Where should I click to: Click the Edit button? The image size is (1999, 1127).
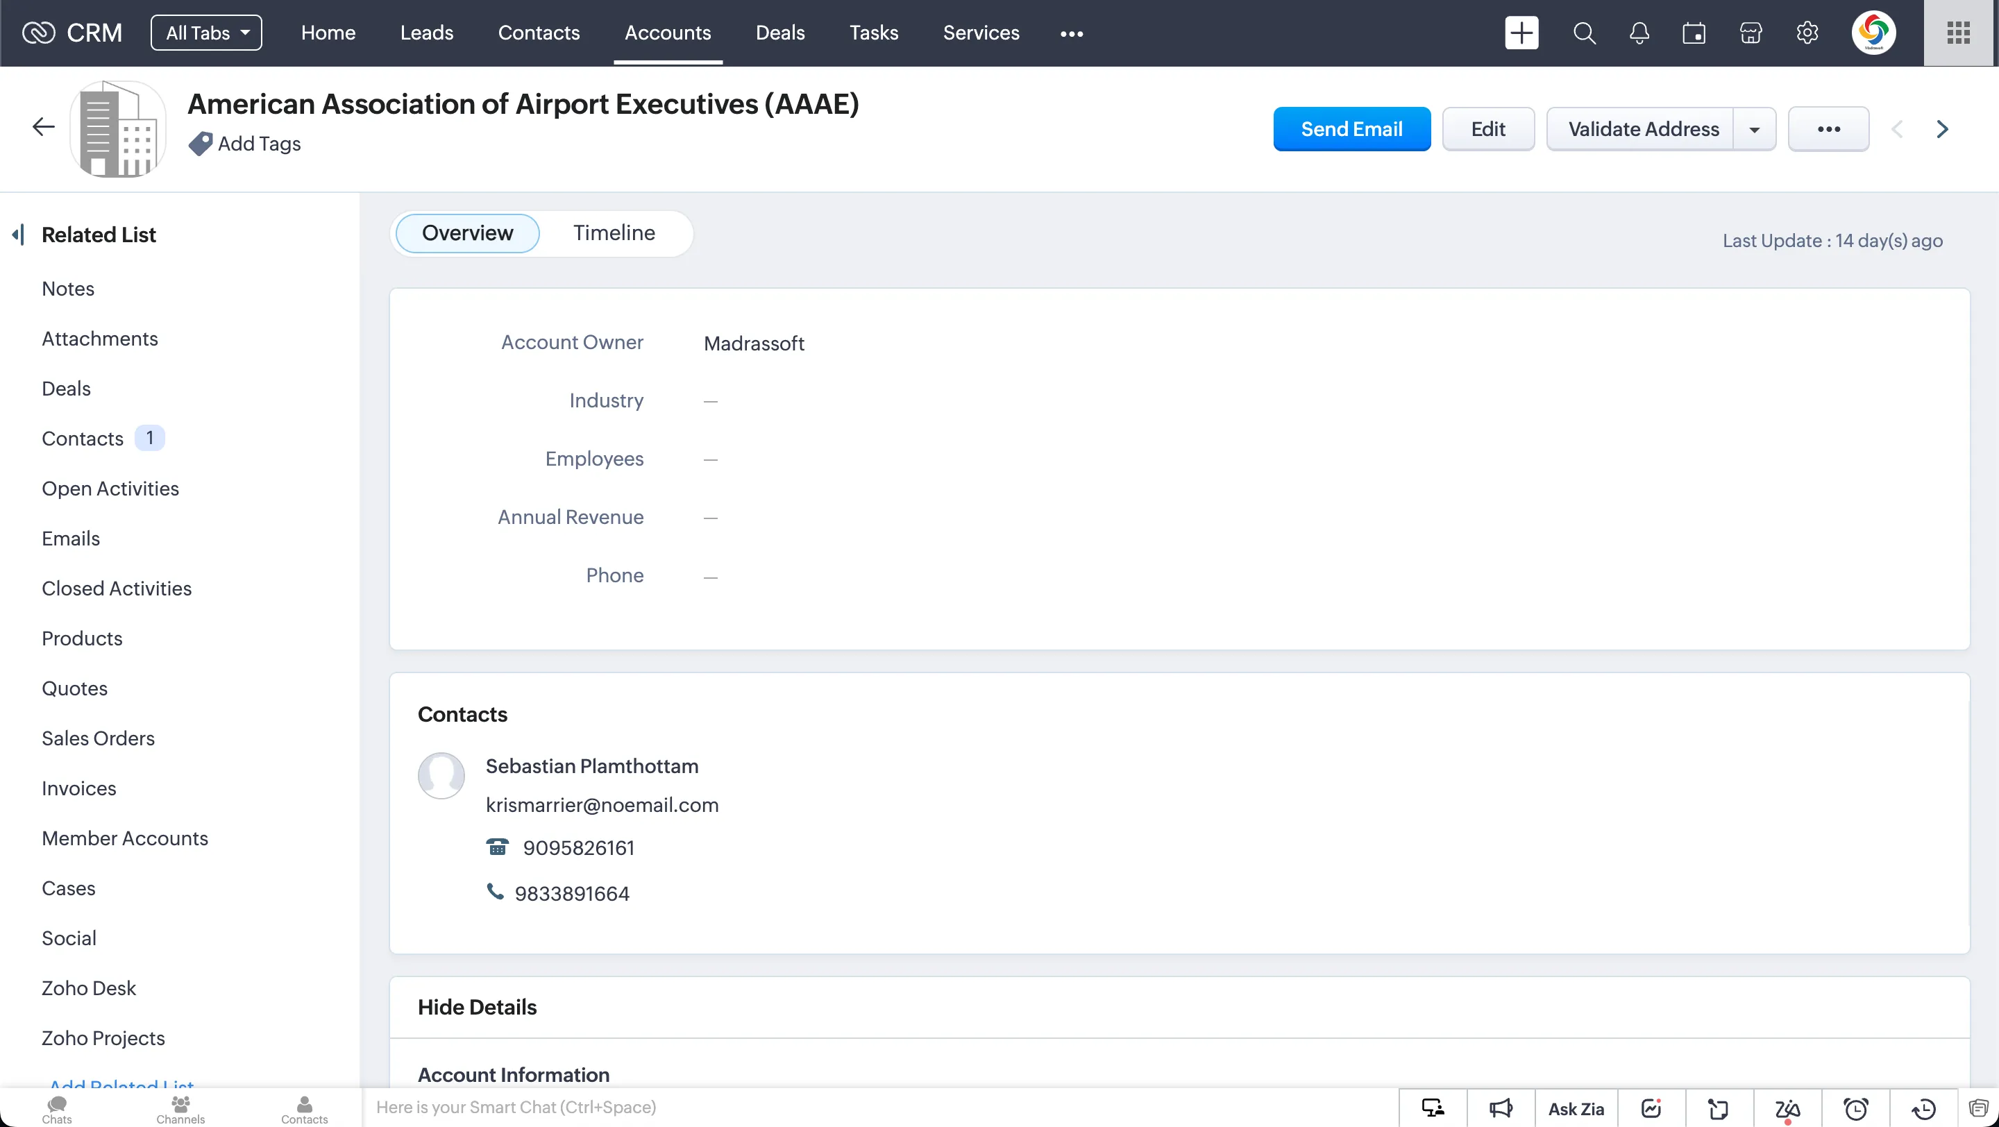point(1487,129)
